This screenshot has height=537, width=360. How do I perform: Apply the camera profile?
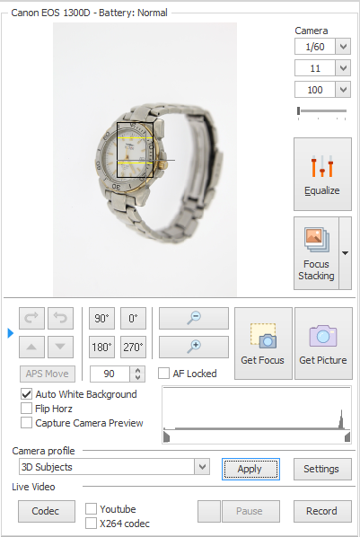pos(250,469)
